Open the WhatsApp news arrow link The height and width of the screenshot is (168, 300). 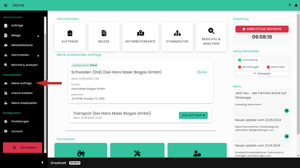coord(286,111)
